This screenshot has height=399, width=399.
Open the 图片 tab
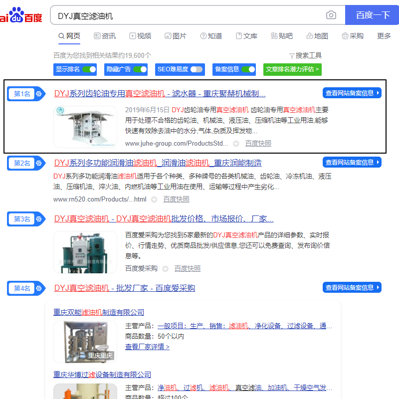point(176,36)
